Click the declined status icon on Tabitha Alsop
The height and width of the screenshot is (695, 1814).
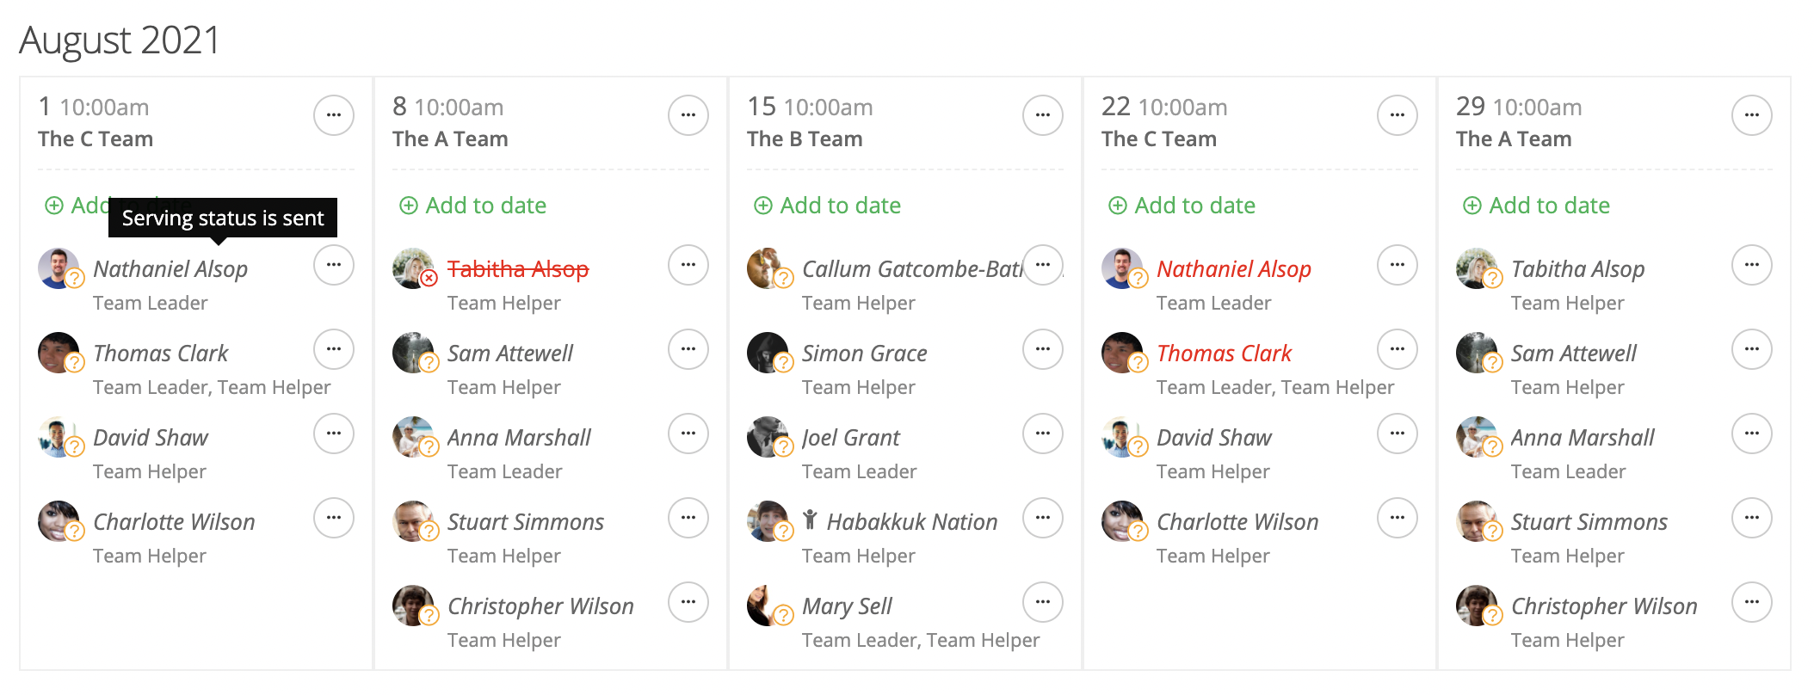[429, 280]
